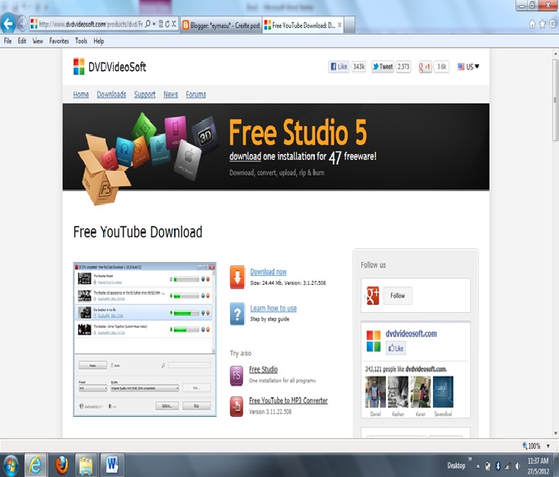
Task: Open the Learn how to use link
Action: [x=274, y=308]
